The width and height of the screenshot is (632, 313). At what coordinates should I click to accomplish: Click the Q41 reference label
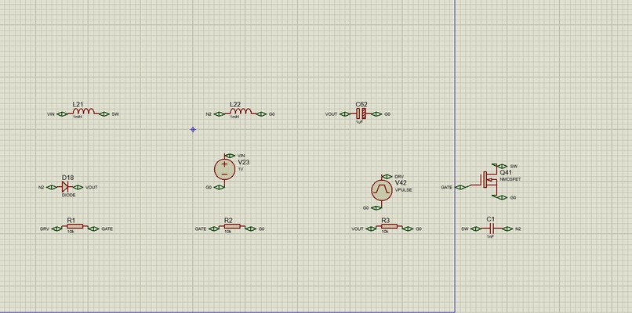[507, 173]
